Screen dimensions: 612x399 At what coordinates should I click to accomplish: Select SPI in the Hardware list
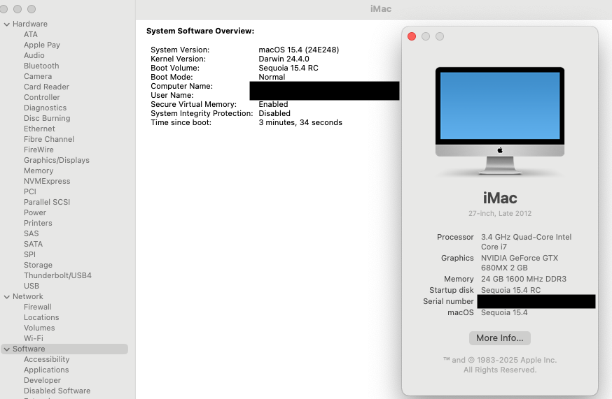tap(29, 254)
